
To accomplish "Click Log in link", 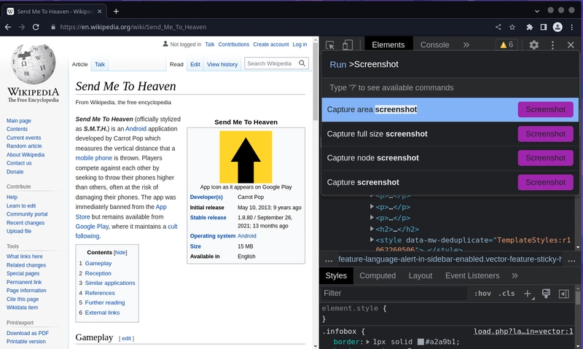I will (x=300, y=44).
